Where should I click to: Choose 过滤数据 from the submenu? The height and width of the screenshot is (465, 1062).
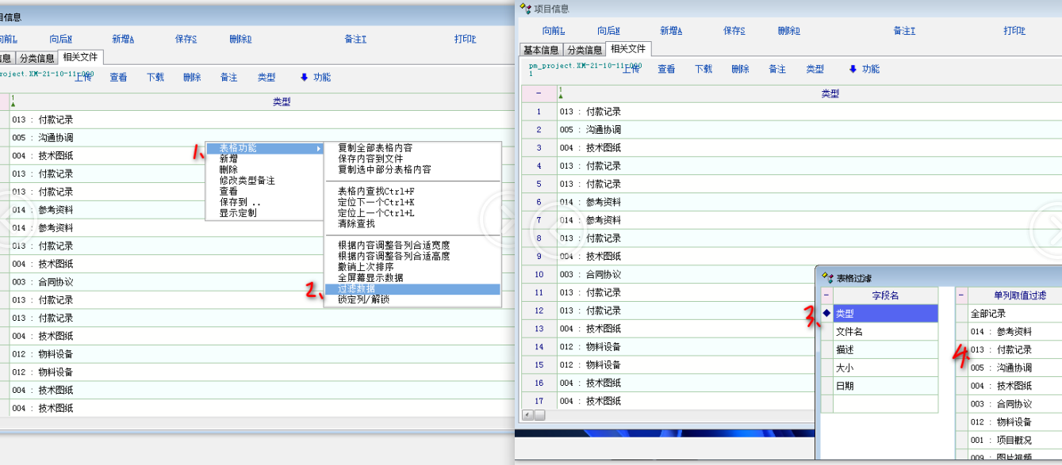coord(357,289)
